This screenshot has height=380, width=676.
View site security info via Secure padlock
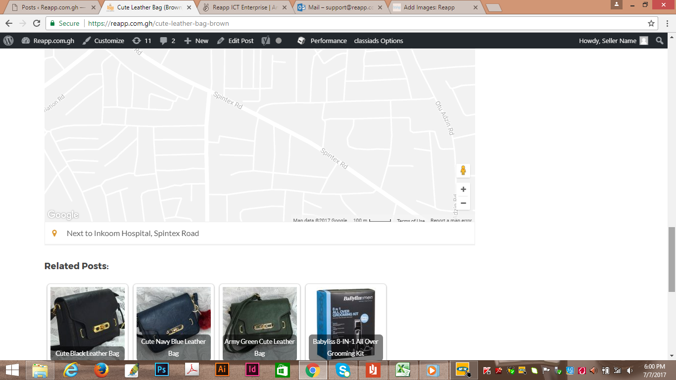tap(64, 23)
